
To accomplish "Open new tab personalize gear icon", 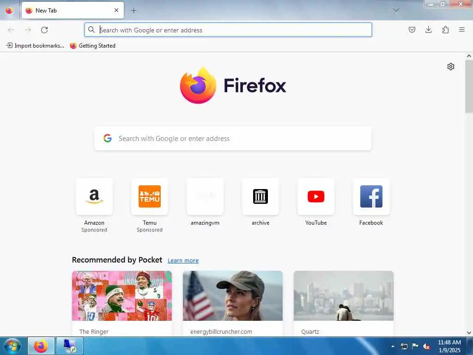I will point(450,67).
